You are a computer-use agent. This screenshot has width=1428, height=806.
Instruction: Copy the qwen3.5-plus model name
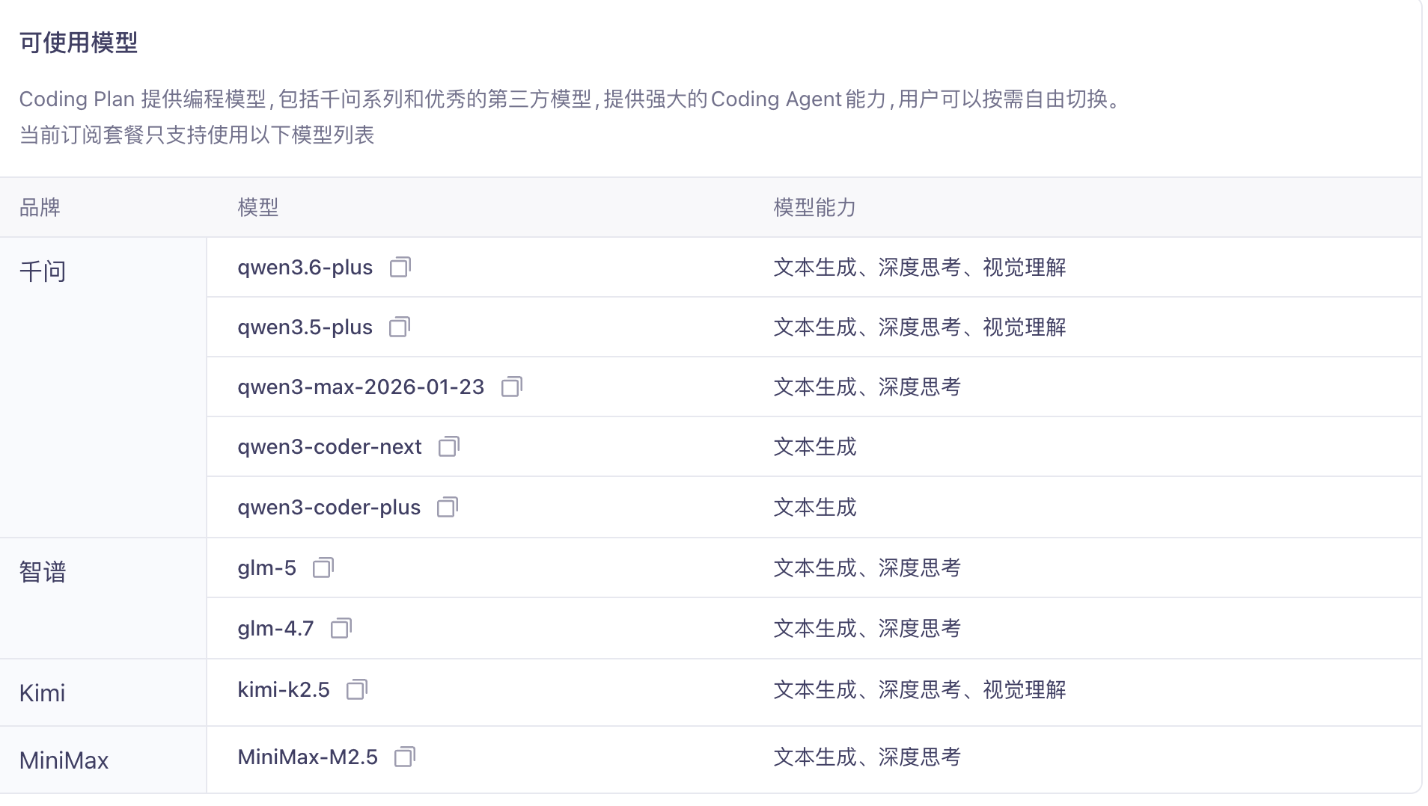click(400, 327)
